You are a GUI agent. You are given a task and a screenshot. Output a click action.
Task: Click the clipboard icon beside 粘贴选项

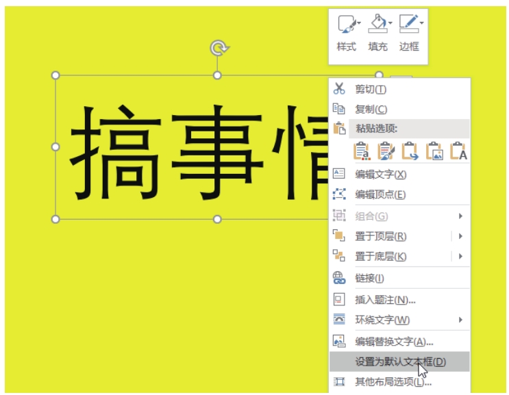339,129
